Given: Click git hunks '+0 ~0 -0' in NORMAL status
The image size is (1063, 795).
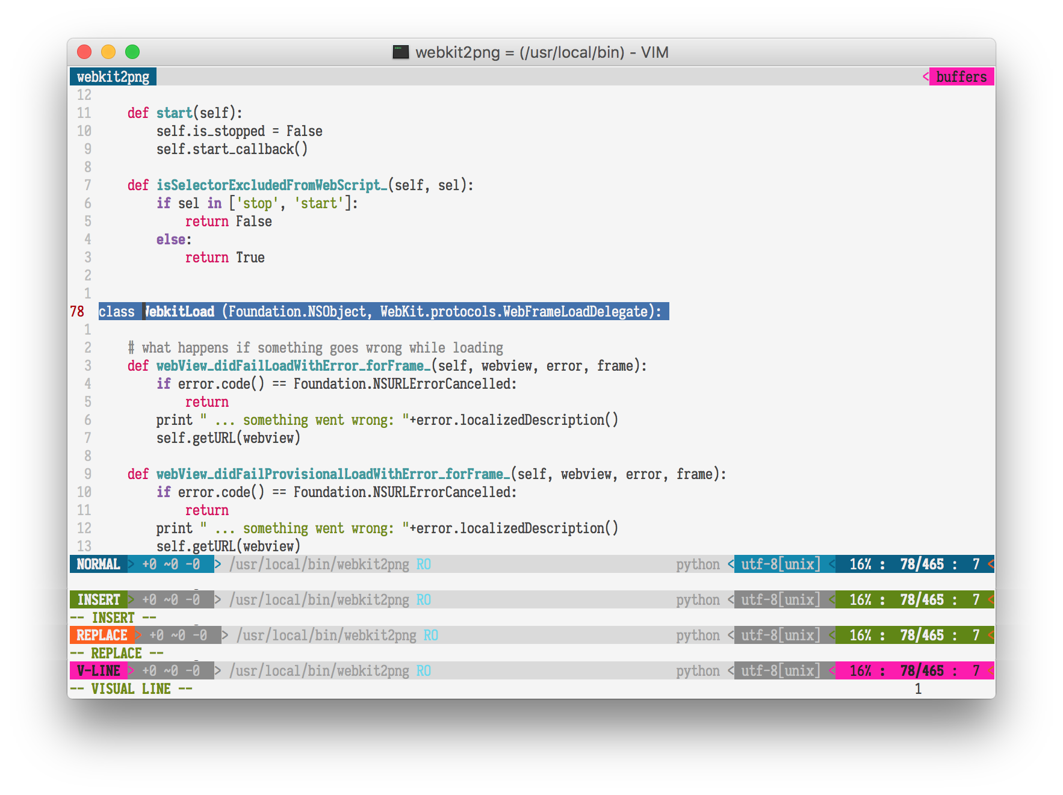Looking at the screenshot, I should point(171,564).
